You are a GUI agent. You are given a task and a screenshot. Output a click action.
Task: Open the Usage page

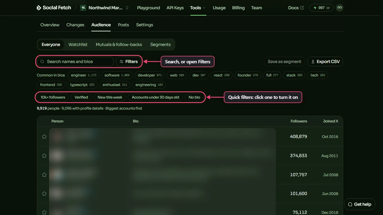[219, 8]
